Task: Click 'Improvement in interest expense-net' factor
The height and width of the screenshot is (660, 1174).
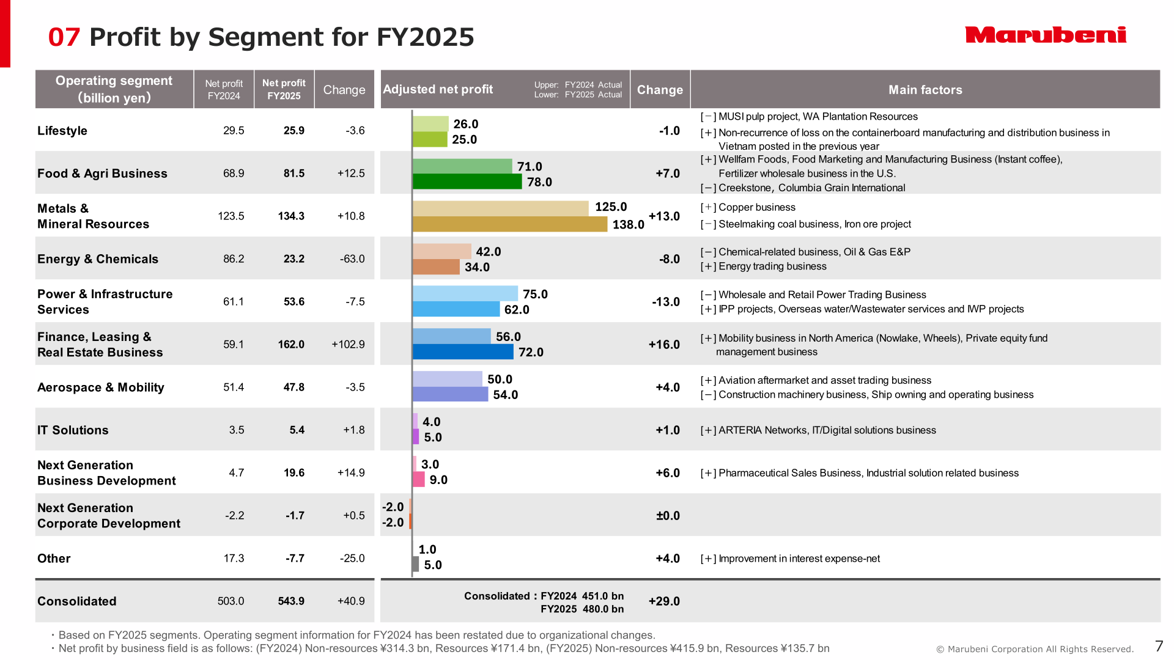Action: (799, 559)
